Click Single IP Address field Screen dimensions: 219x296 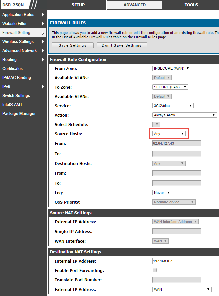(x=177, y=231)
